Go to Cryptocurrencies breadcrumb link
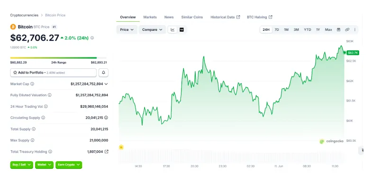Screen dimensions: 371x184 (x=24, y=15)
